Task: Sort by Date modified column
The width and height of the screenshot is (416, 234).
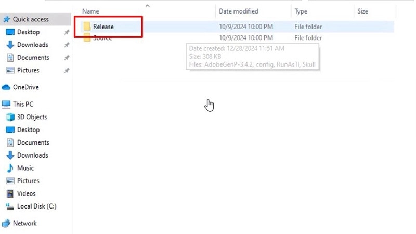Action: tap(239, 11)
